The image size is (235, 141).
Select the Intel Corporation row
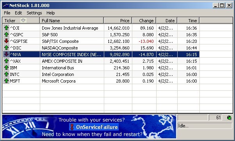tap(101, 74)
